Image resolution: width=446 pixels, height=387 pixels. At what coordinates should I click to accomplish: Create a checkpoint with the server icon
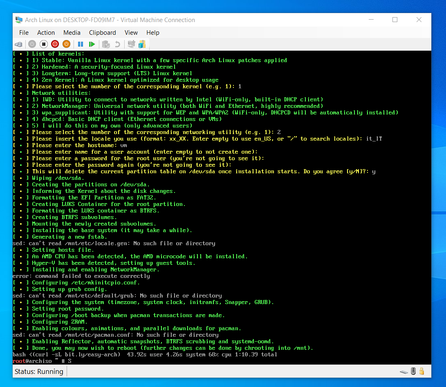(106, 44)
